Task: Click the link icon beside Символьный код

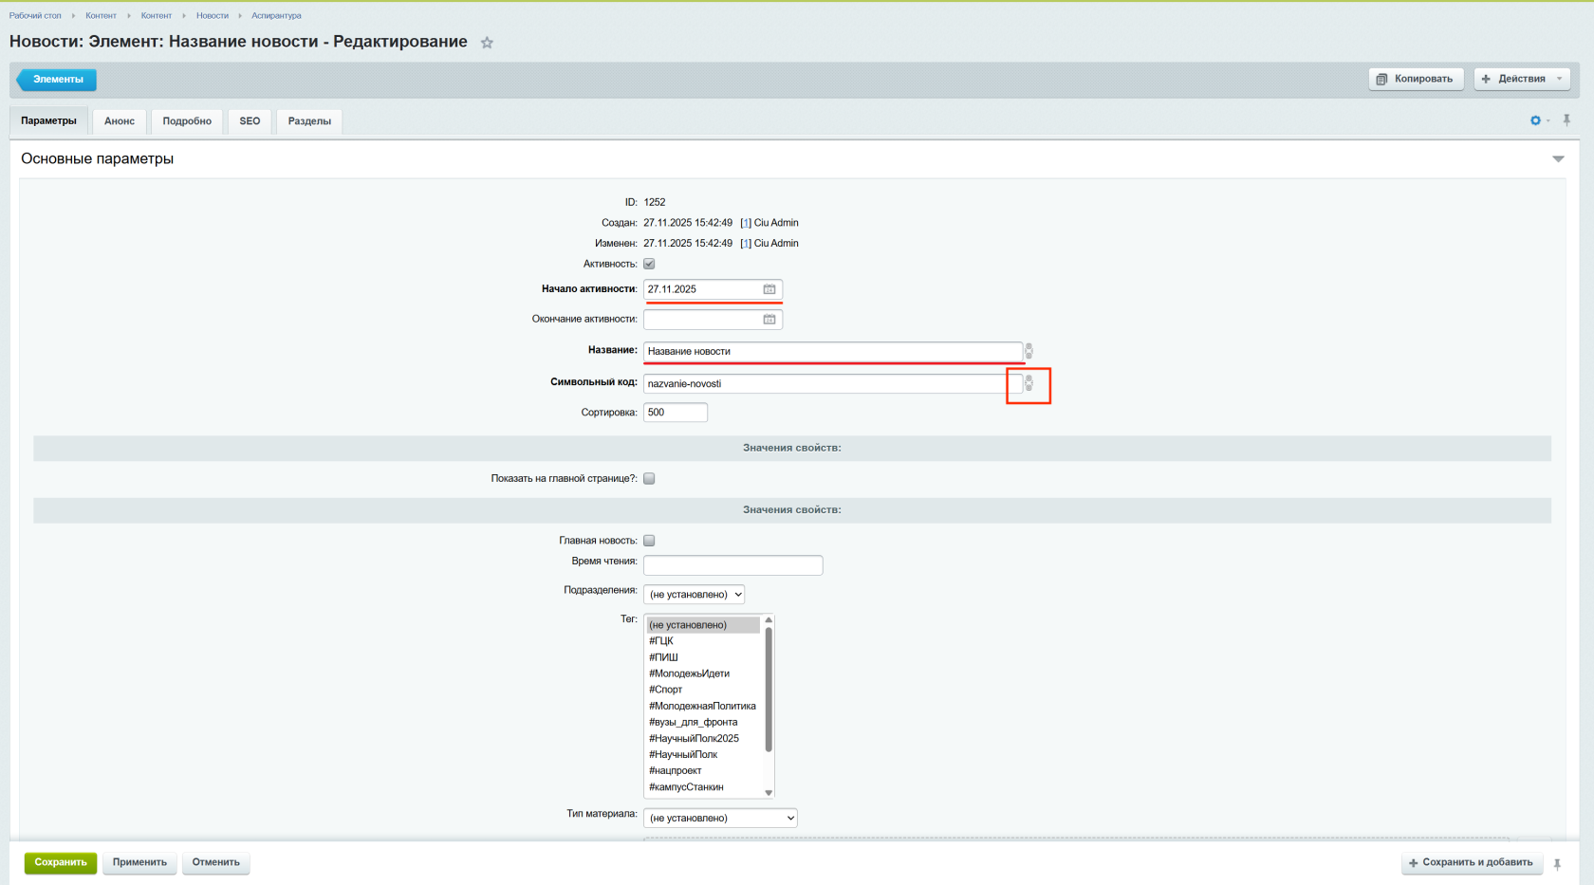Action: coord(1029,383)
